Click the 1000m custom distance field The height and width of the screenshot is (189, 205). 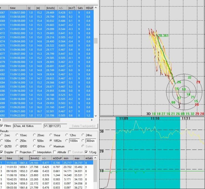point(75,141)
